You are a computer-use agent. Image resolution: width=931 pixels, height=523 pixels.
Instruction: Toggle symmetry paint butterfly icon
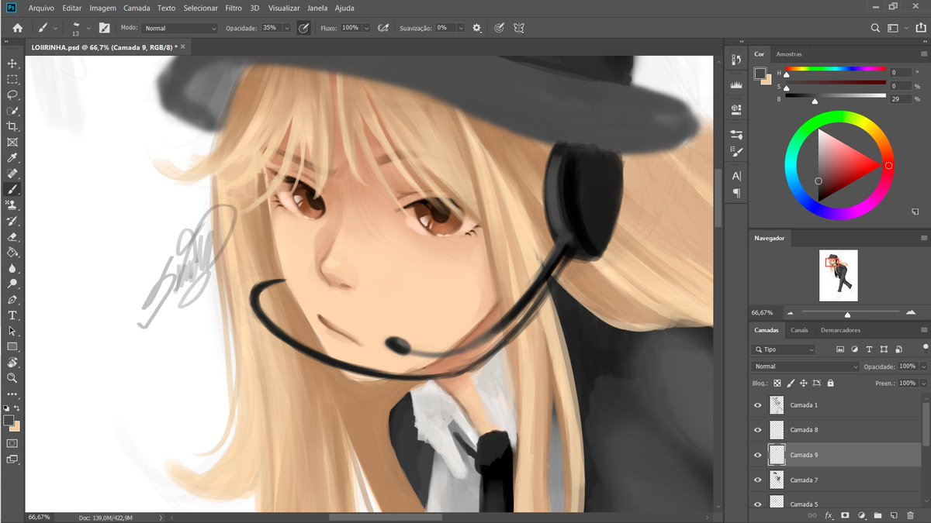(519, 28)
